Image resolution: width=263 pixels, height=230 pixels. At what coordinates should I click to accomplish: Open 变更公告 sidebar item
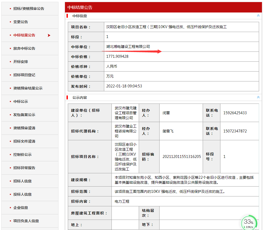pyautogui.click(x=21, y=22)
